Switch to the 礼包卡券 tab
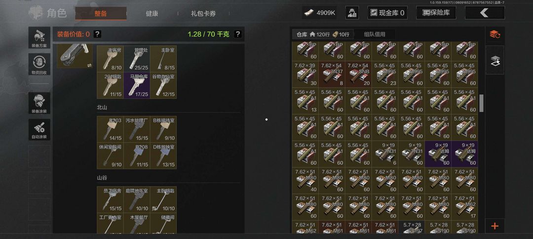The width and height of the screenshot is (533, 239). [x=203, y=14]
